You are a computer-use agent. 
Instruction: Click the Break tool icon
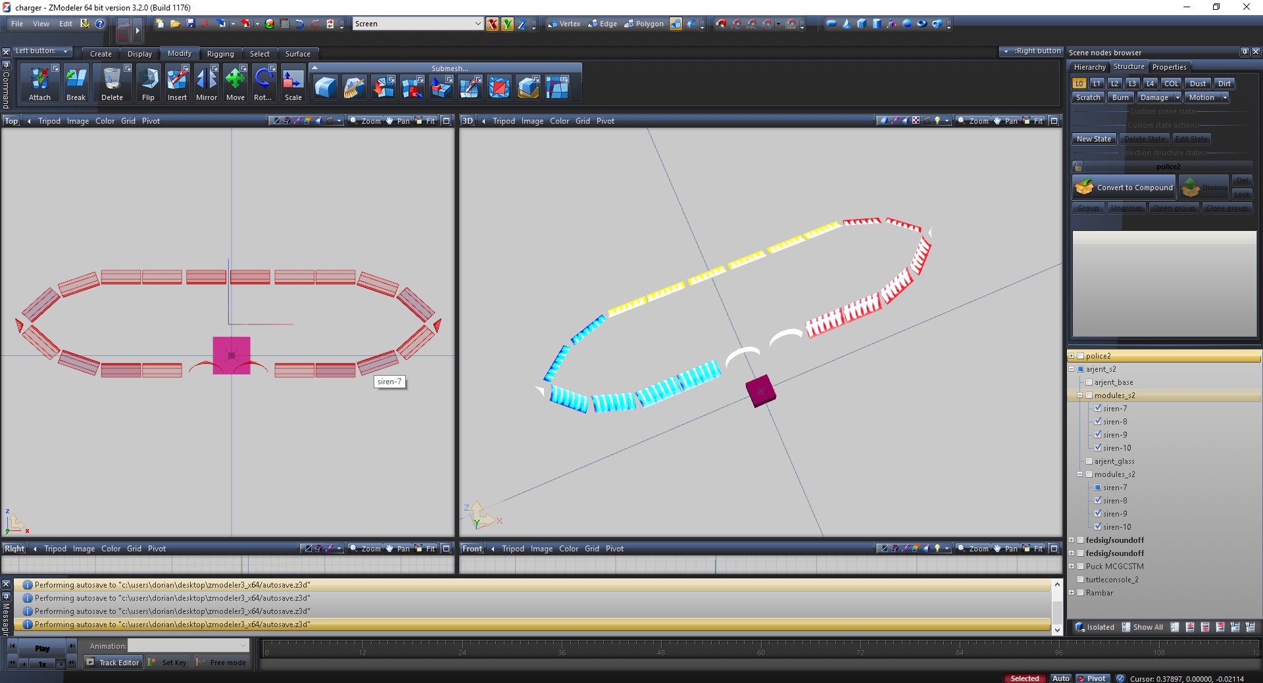pos(76,80)
